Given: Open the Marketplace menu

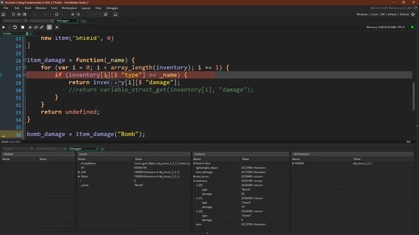Looking at the screenshot, I should [x=69, y=8].
